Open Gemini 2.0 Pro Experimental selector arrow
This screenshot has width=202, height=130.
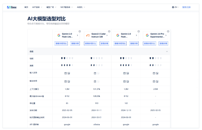[166, 35]
